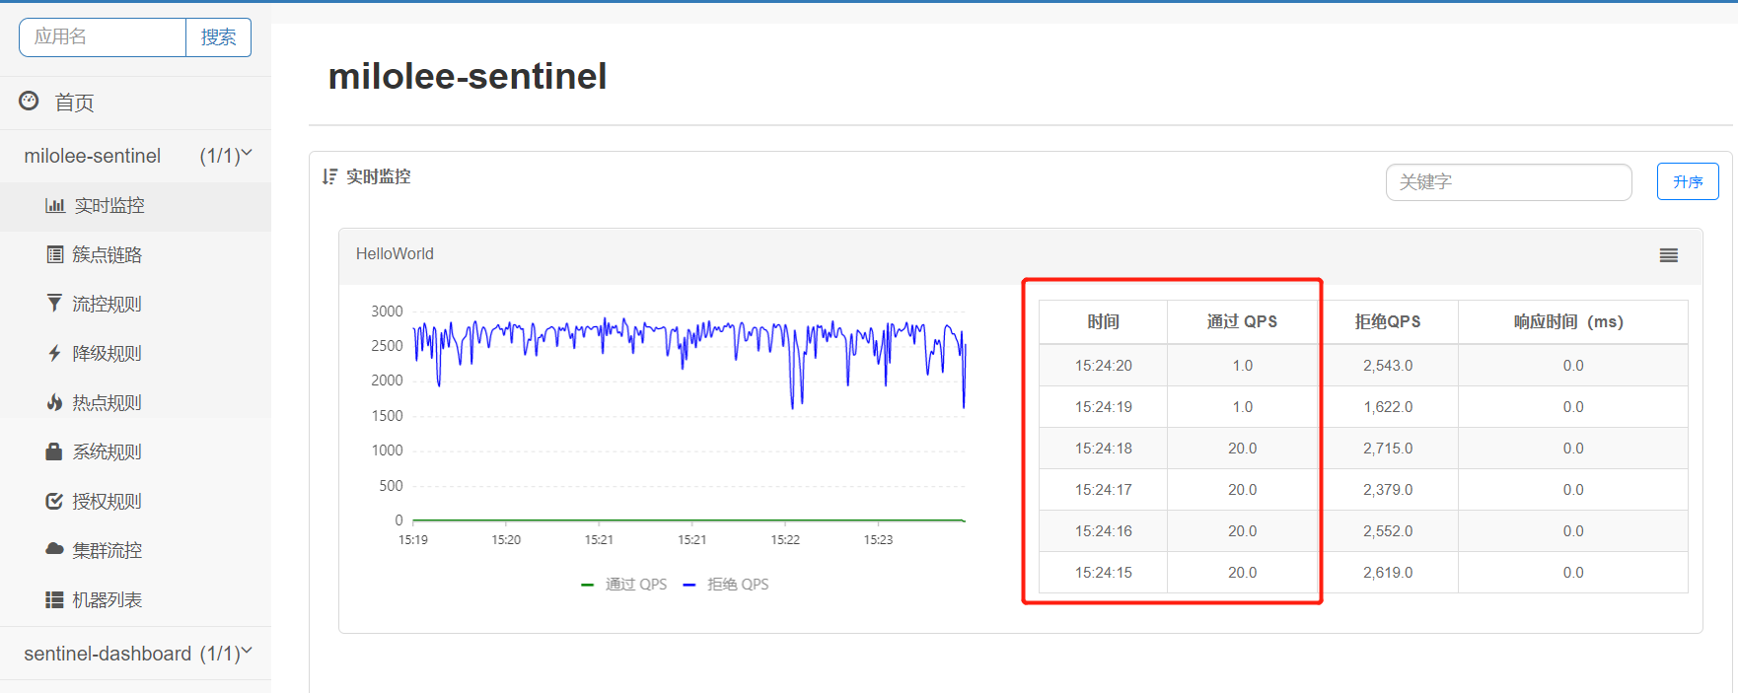Click the milolee-sentinel page heading
1738x693 pixels.
[468, 76]
